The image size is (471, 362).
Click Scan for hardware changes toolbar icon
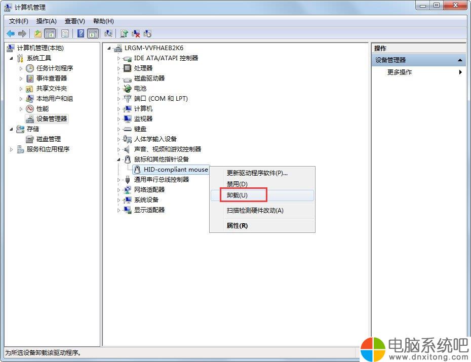point(108,33)
